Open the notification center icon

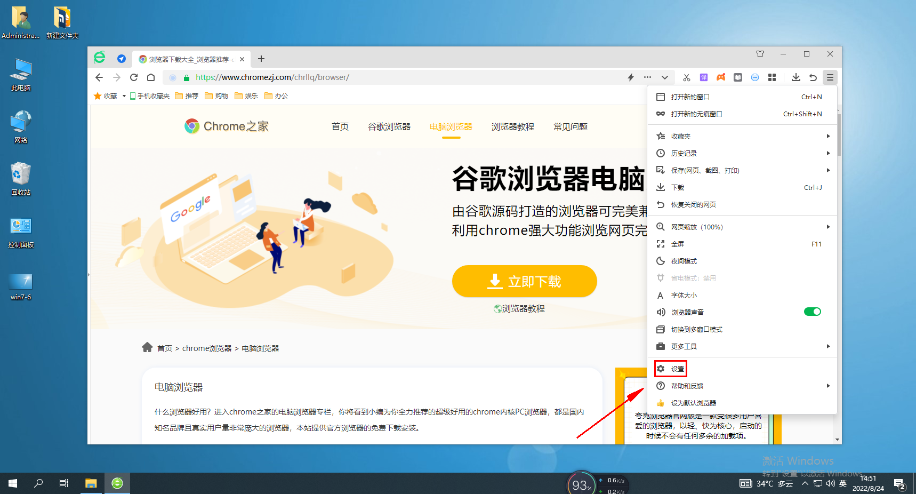[x=900, y=484]
